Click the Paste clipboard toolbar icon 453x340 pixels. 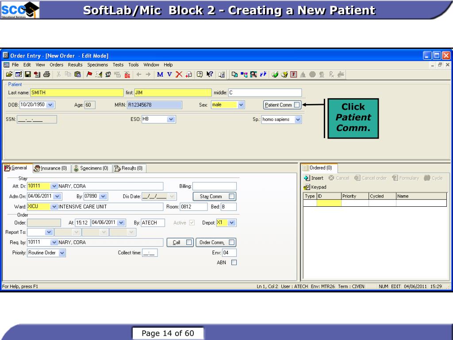[77, 74]
